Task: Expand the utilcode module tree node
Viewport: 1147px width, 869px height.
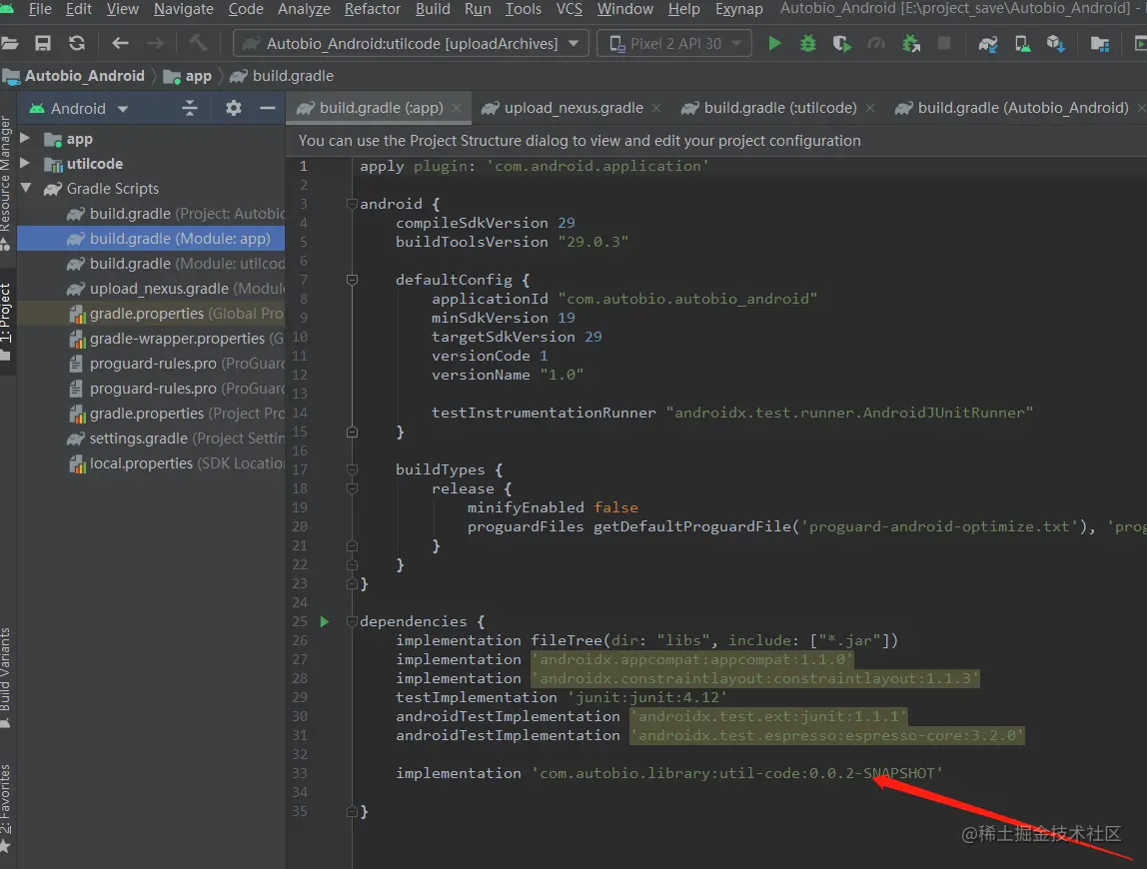Action: pyautogui.click(x=25, y=163)
